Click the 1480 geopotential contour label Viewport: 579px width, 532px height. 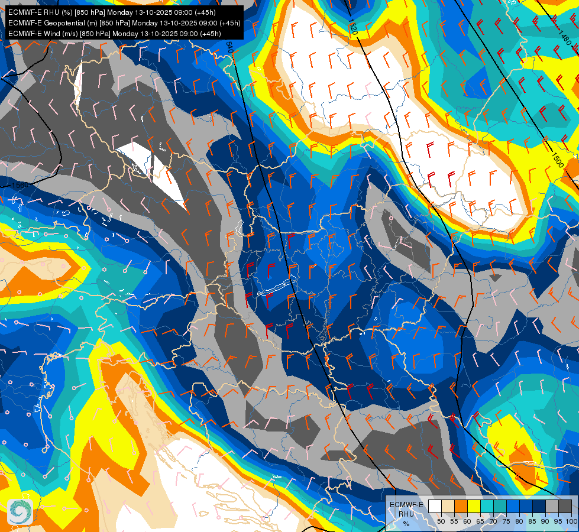tap(564, 38)
